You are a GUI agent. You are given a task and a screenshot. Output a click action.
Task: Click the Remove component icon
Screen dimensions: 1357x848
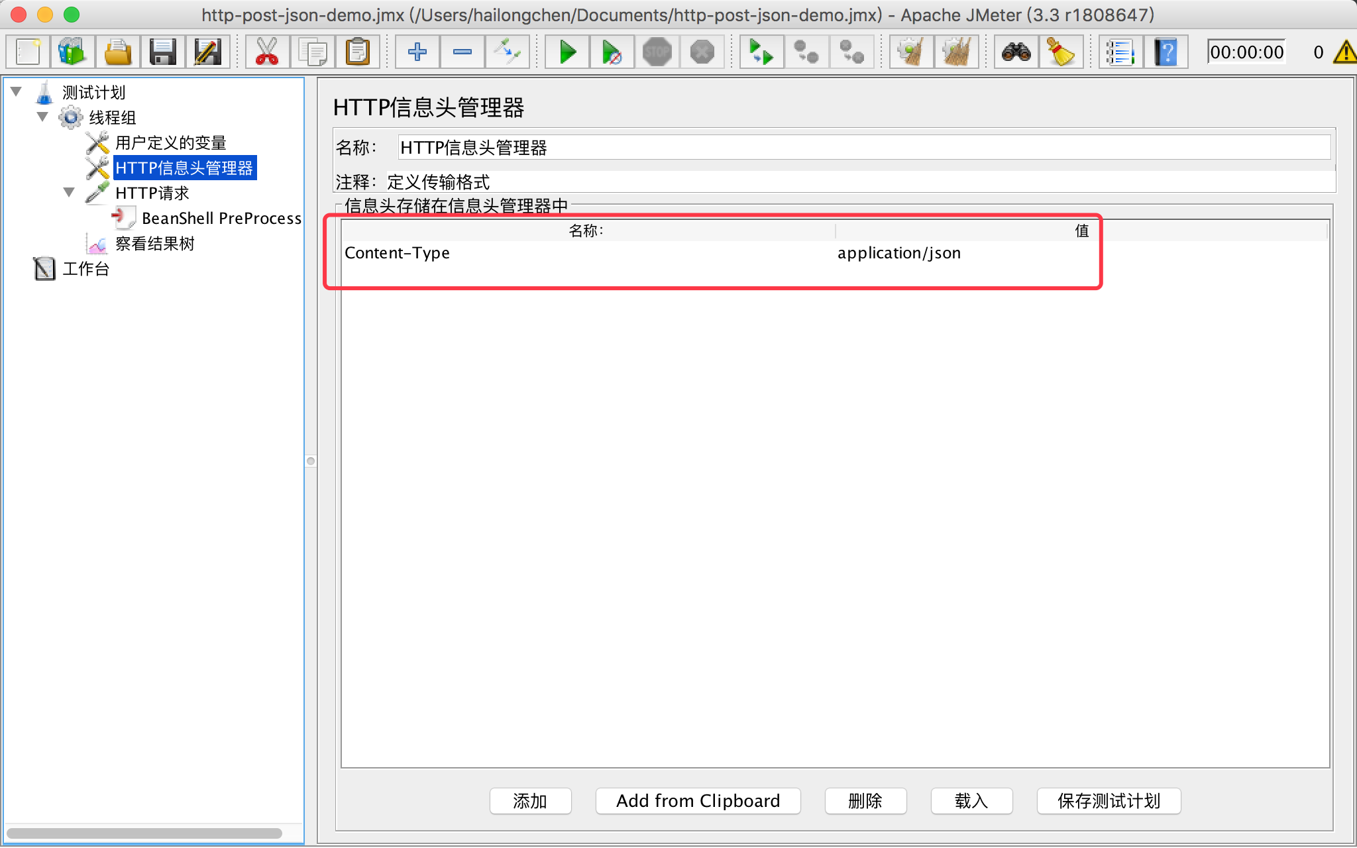click(460, 54)
